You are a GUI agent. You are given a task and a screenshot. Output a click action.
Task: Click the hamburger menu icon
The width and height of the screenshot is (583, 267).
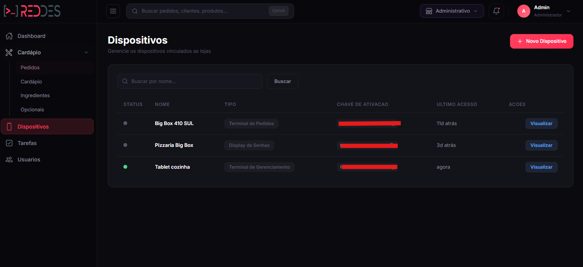(x=113, y=11)
